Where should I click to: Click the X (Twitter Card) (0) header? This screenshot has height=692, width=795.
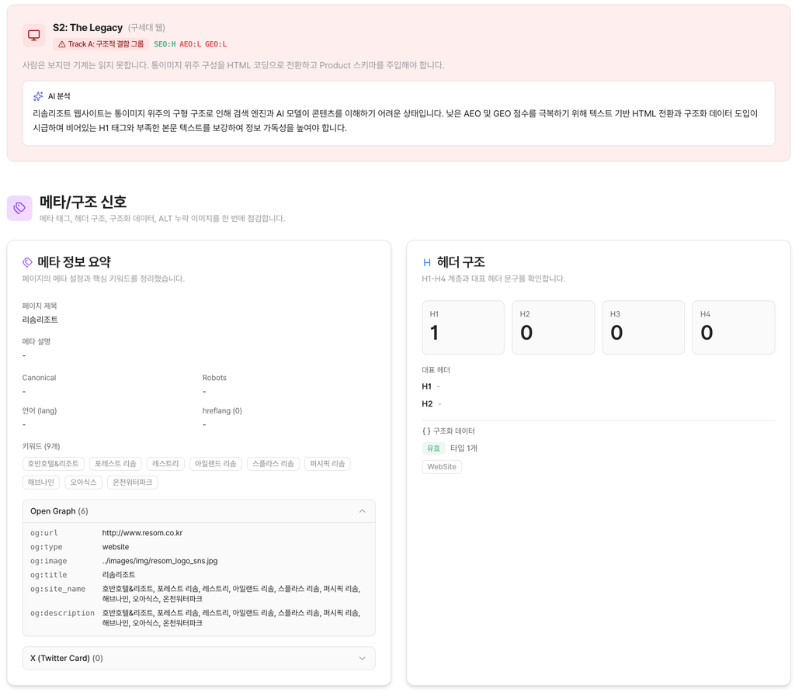pos(199,658)
